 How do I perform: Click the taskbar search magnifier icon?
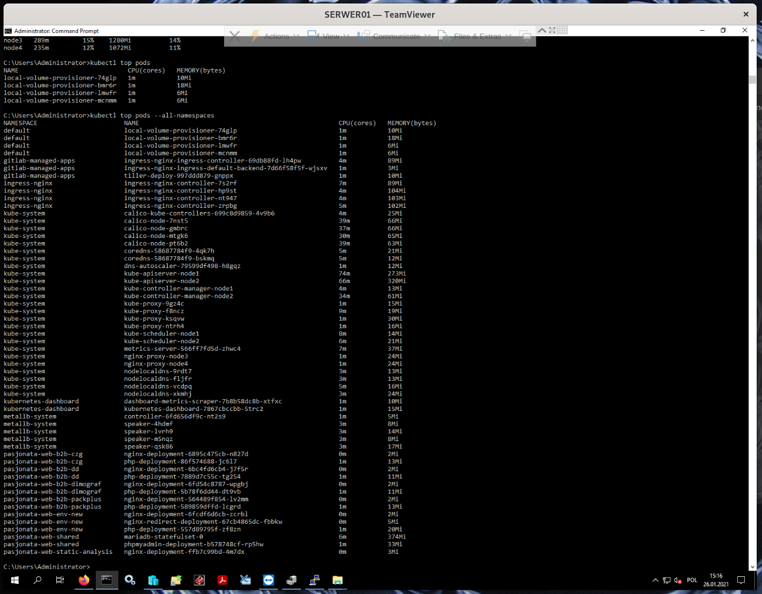click(37, 580)
